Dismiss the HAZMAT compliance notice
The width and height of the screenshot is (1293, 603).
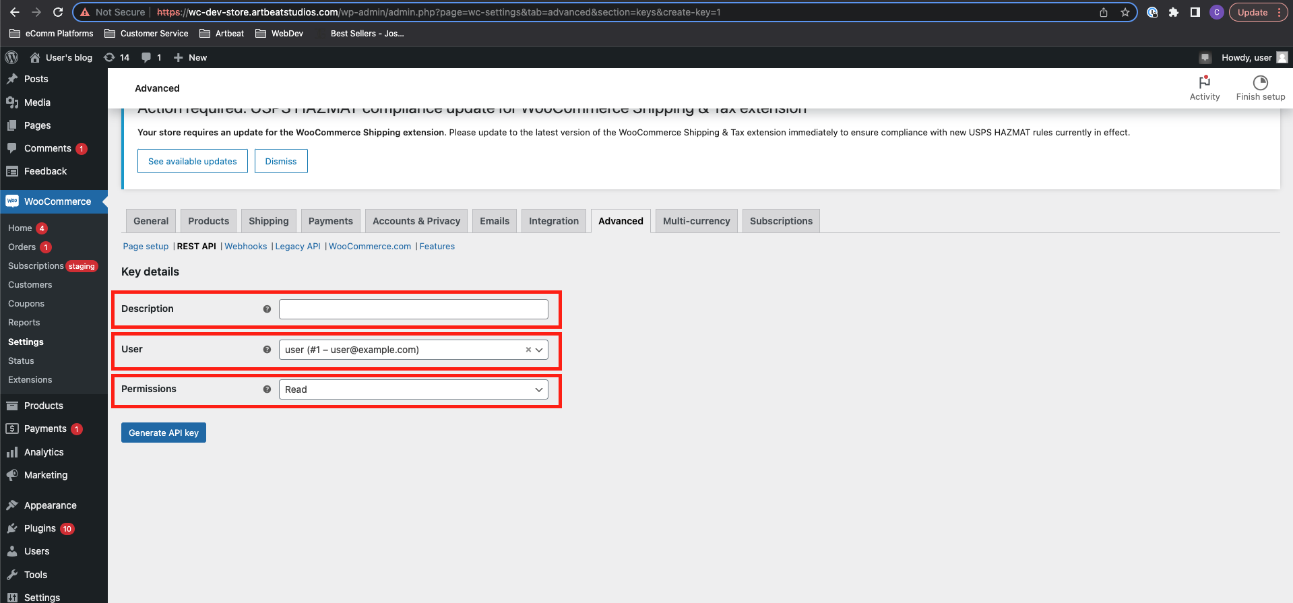[x=281, y=161]
